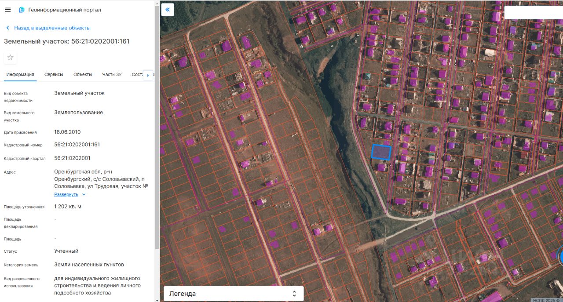The image size is (563, 302).
Task: Click the highlighted blue parcel on the map
Action: click(381, 152)
